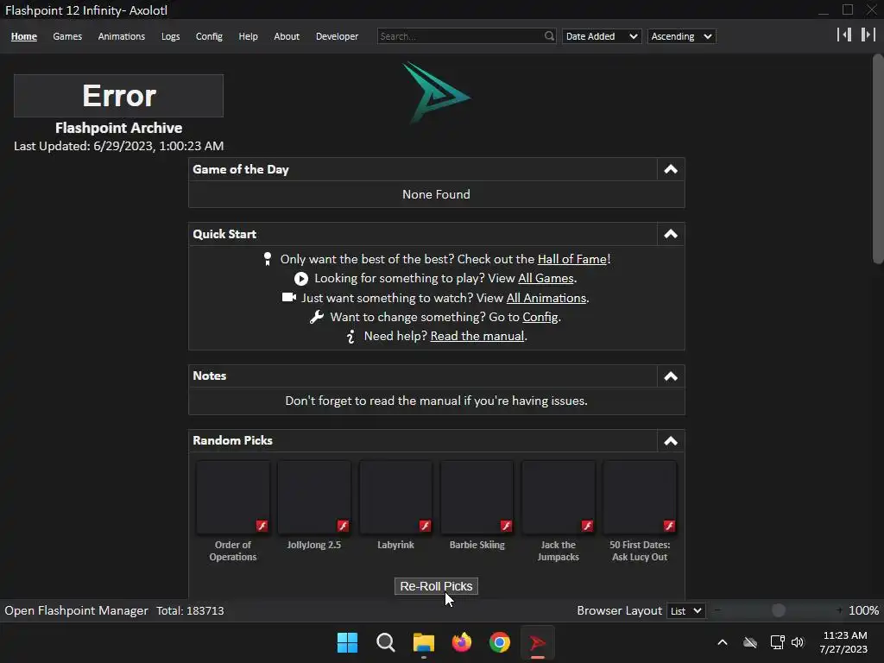Open the Labyrink thumbnail
The width and height of the screenshot is (884, 663).
click(x=395, y=497)
